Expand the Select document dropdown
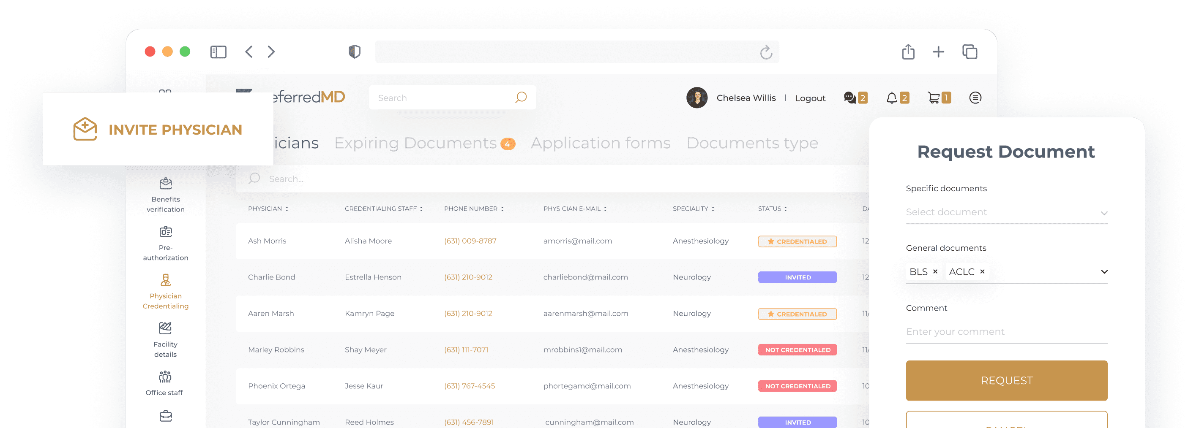Image resolution: width=1188 pixels, height=428 pixels. [x=1103, y=213]
